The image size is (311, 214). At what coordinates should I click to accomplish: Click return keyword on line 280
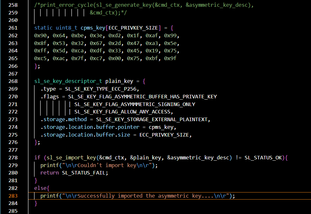[x=50, y=173]
